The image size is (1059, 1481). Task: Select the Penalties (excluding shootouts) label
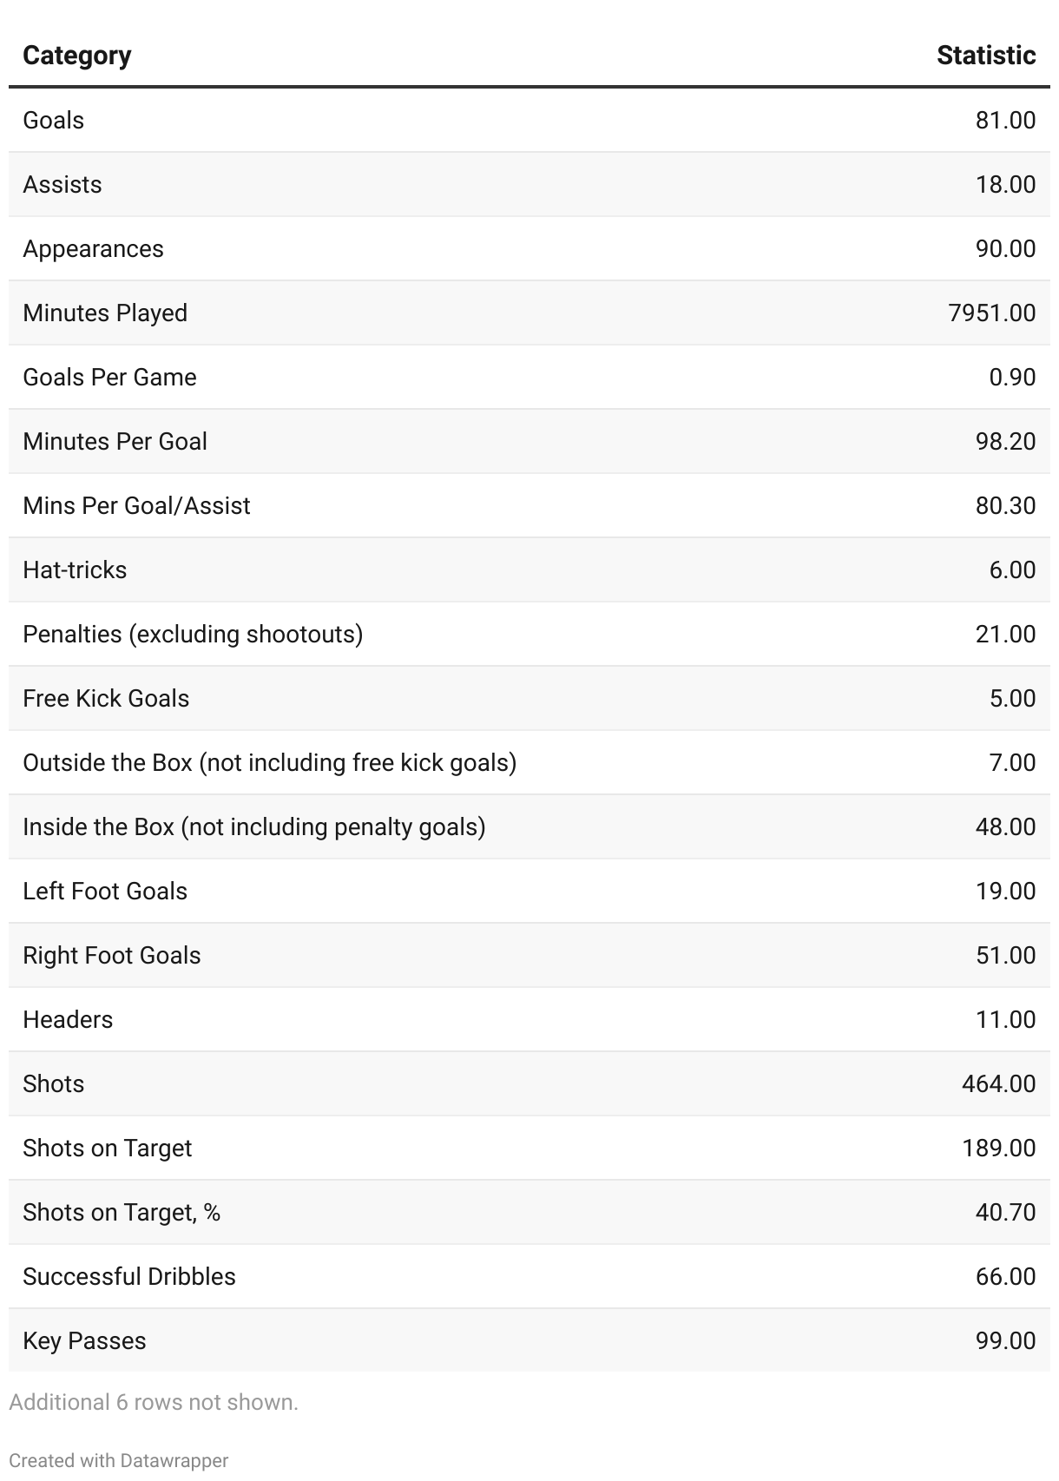tap(193, 634)
